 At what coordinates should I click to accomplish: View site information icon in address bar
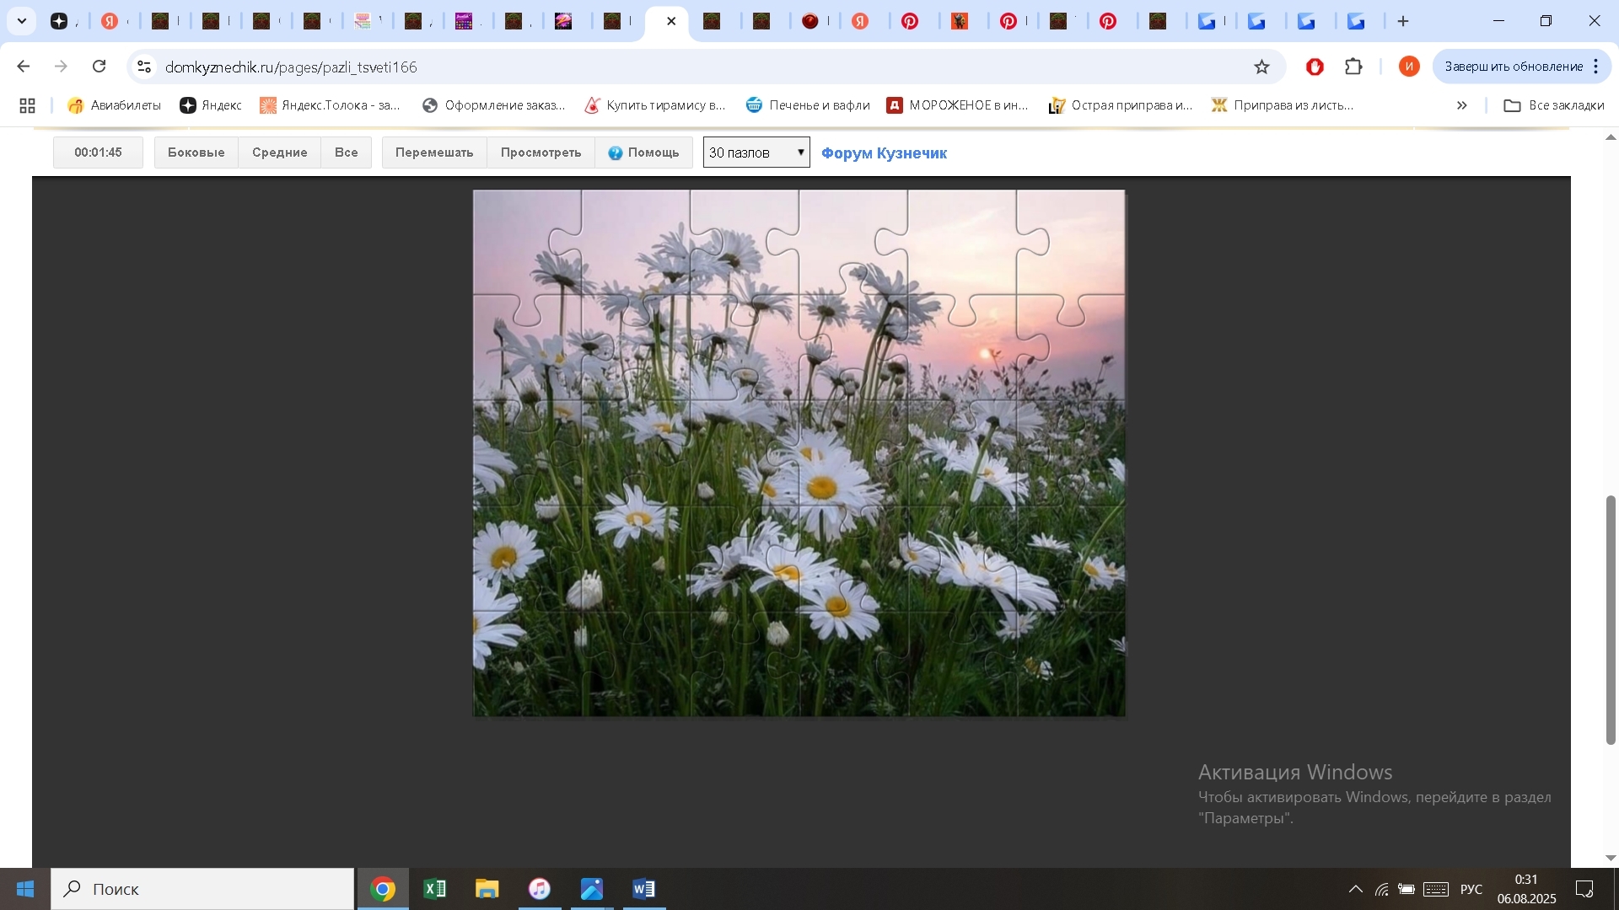(x=144, y=67)
